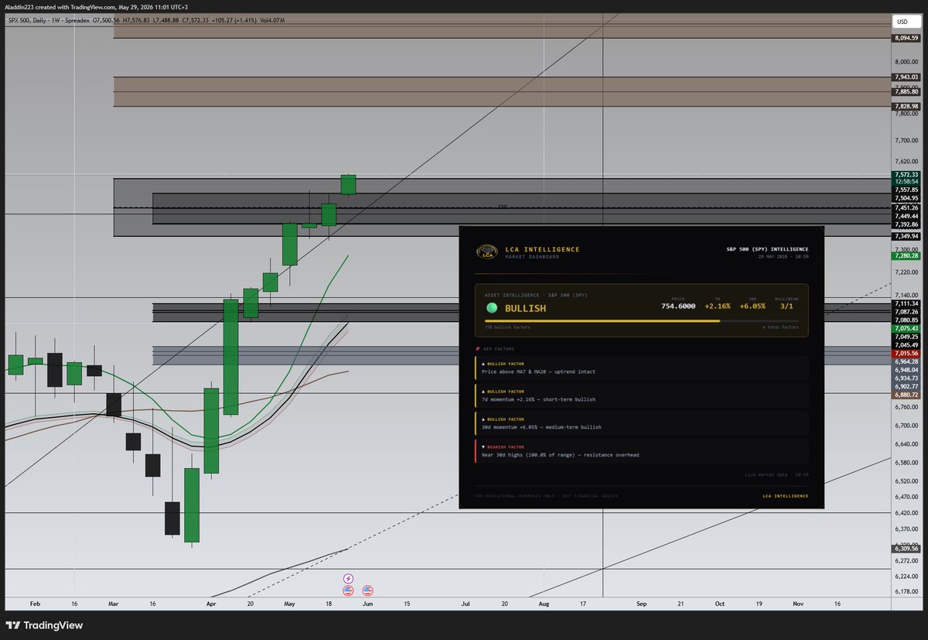Click the Sep label on time axis
Screen dimensions: 928x640
(x=641, y=602)
